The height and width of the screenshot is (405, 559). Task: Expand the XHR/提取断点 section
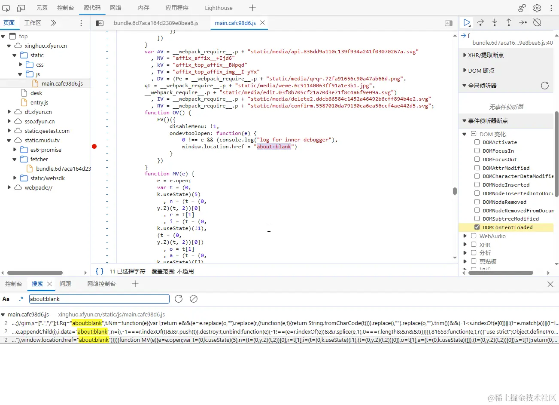pos(465,55)
